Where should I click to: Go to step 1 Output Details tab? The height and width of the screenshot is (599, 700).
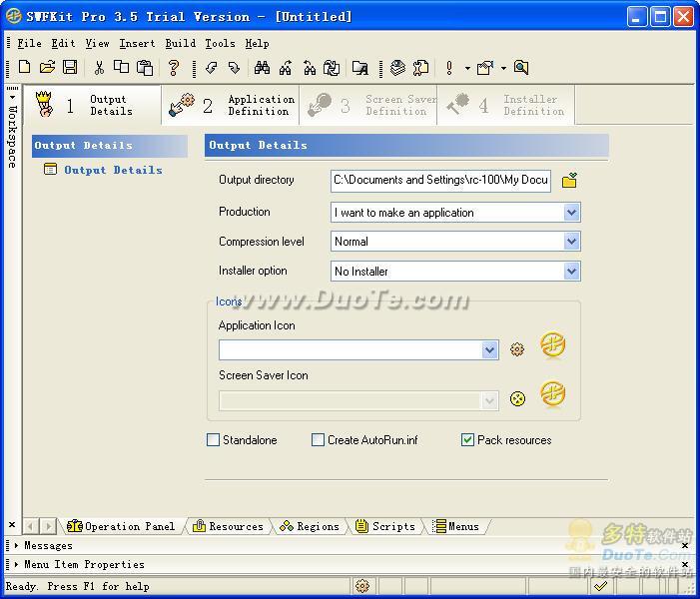(92, 106)
